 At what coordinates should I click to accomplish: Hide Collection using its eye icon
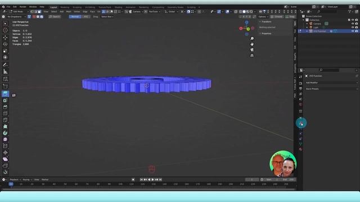pyautogui.click(x=353, y=20)
